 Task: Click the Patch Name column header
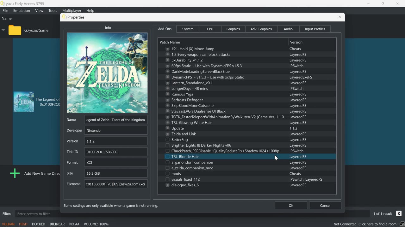223,42
